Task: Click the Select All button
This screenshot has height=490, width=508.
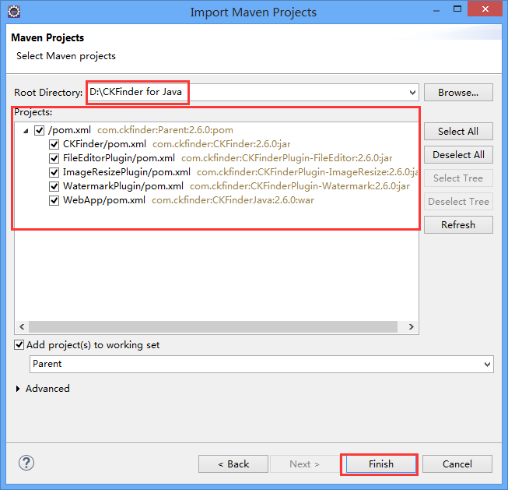Action: 458,132
